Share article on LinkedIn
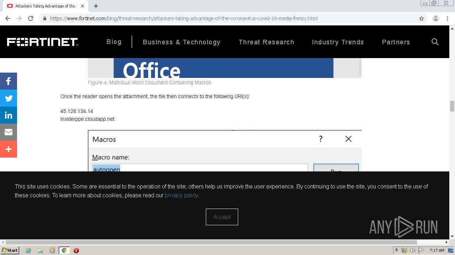This screenshot has height=255, width=455. (x=9, y=115)
